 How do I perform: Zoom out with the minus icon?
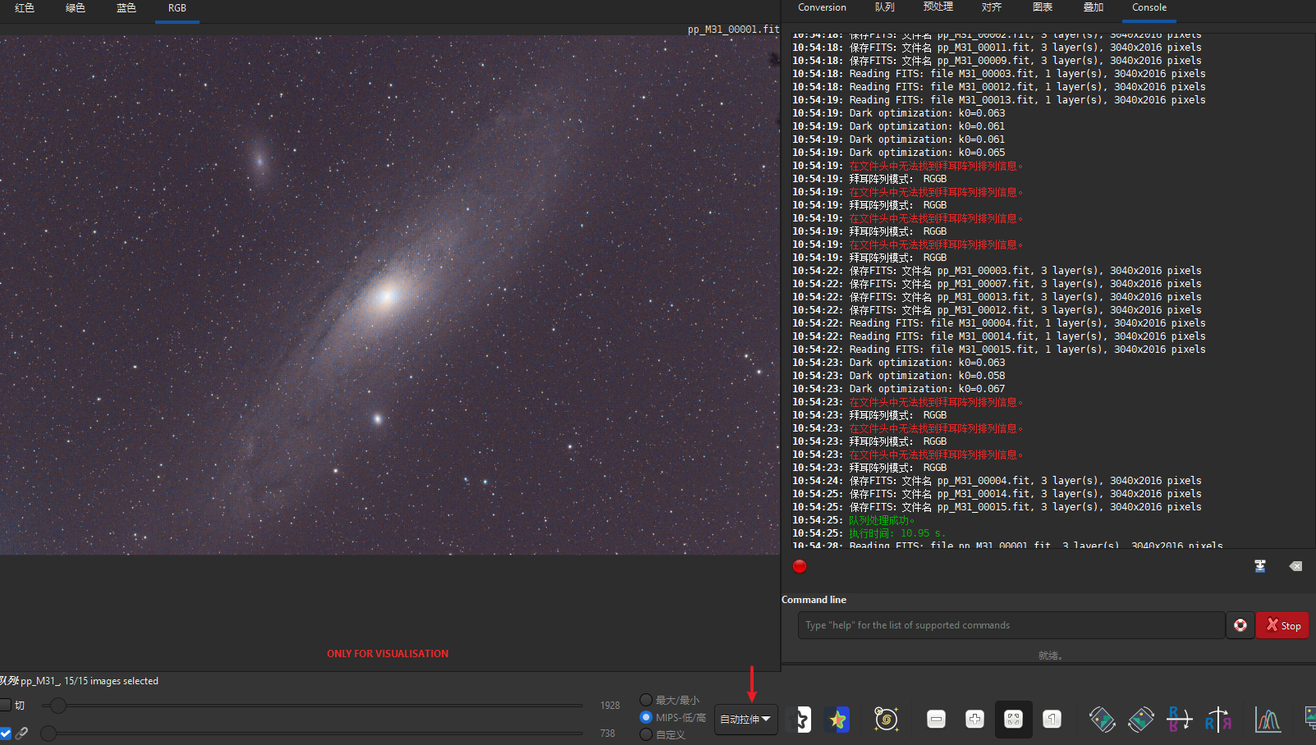point(936,720)
